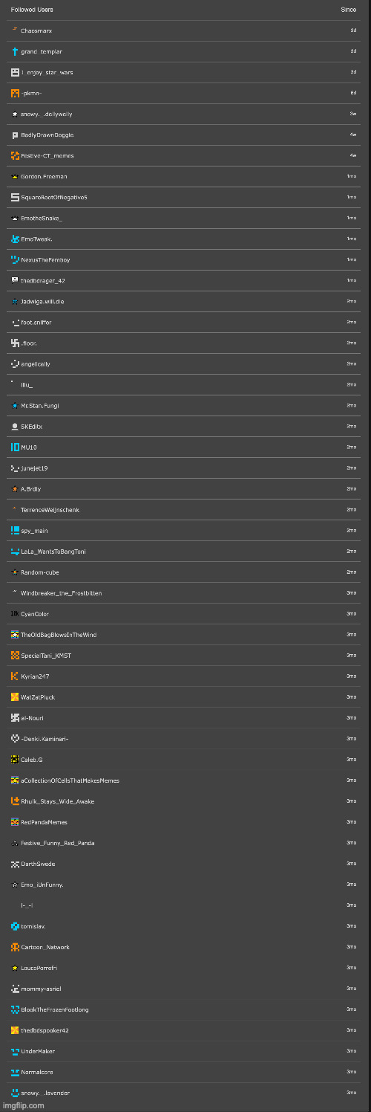
Task: Click the blue avatar icon for UnderMaker
Action: [15, 1051]
